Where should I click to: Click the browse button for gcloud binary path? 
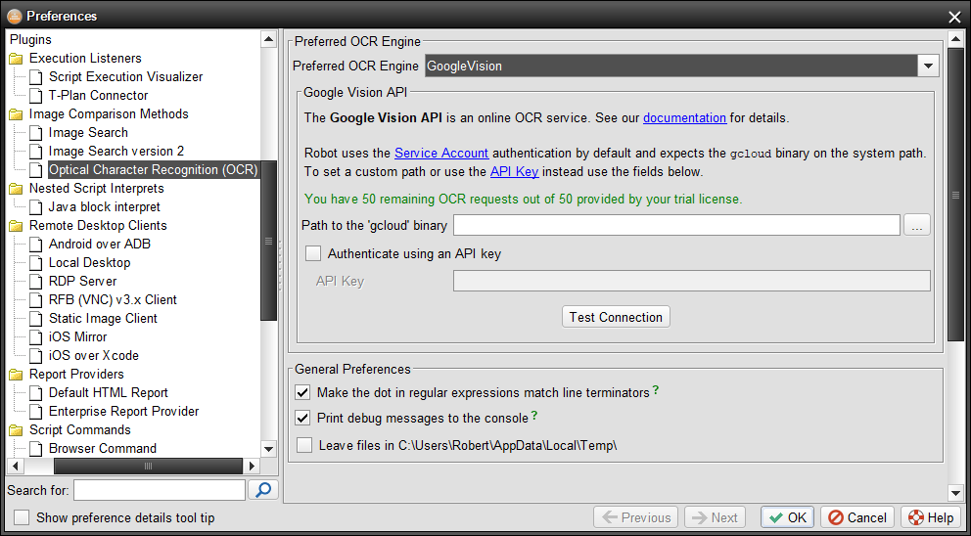[x=917, y=226]
